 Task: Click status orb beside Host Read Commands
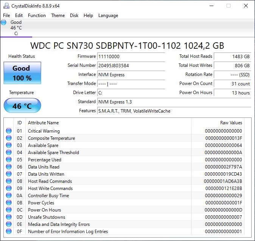9,181
